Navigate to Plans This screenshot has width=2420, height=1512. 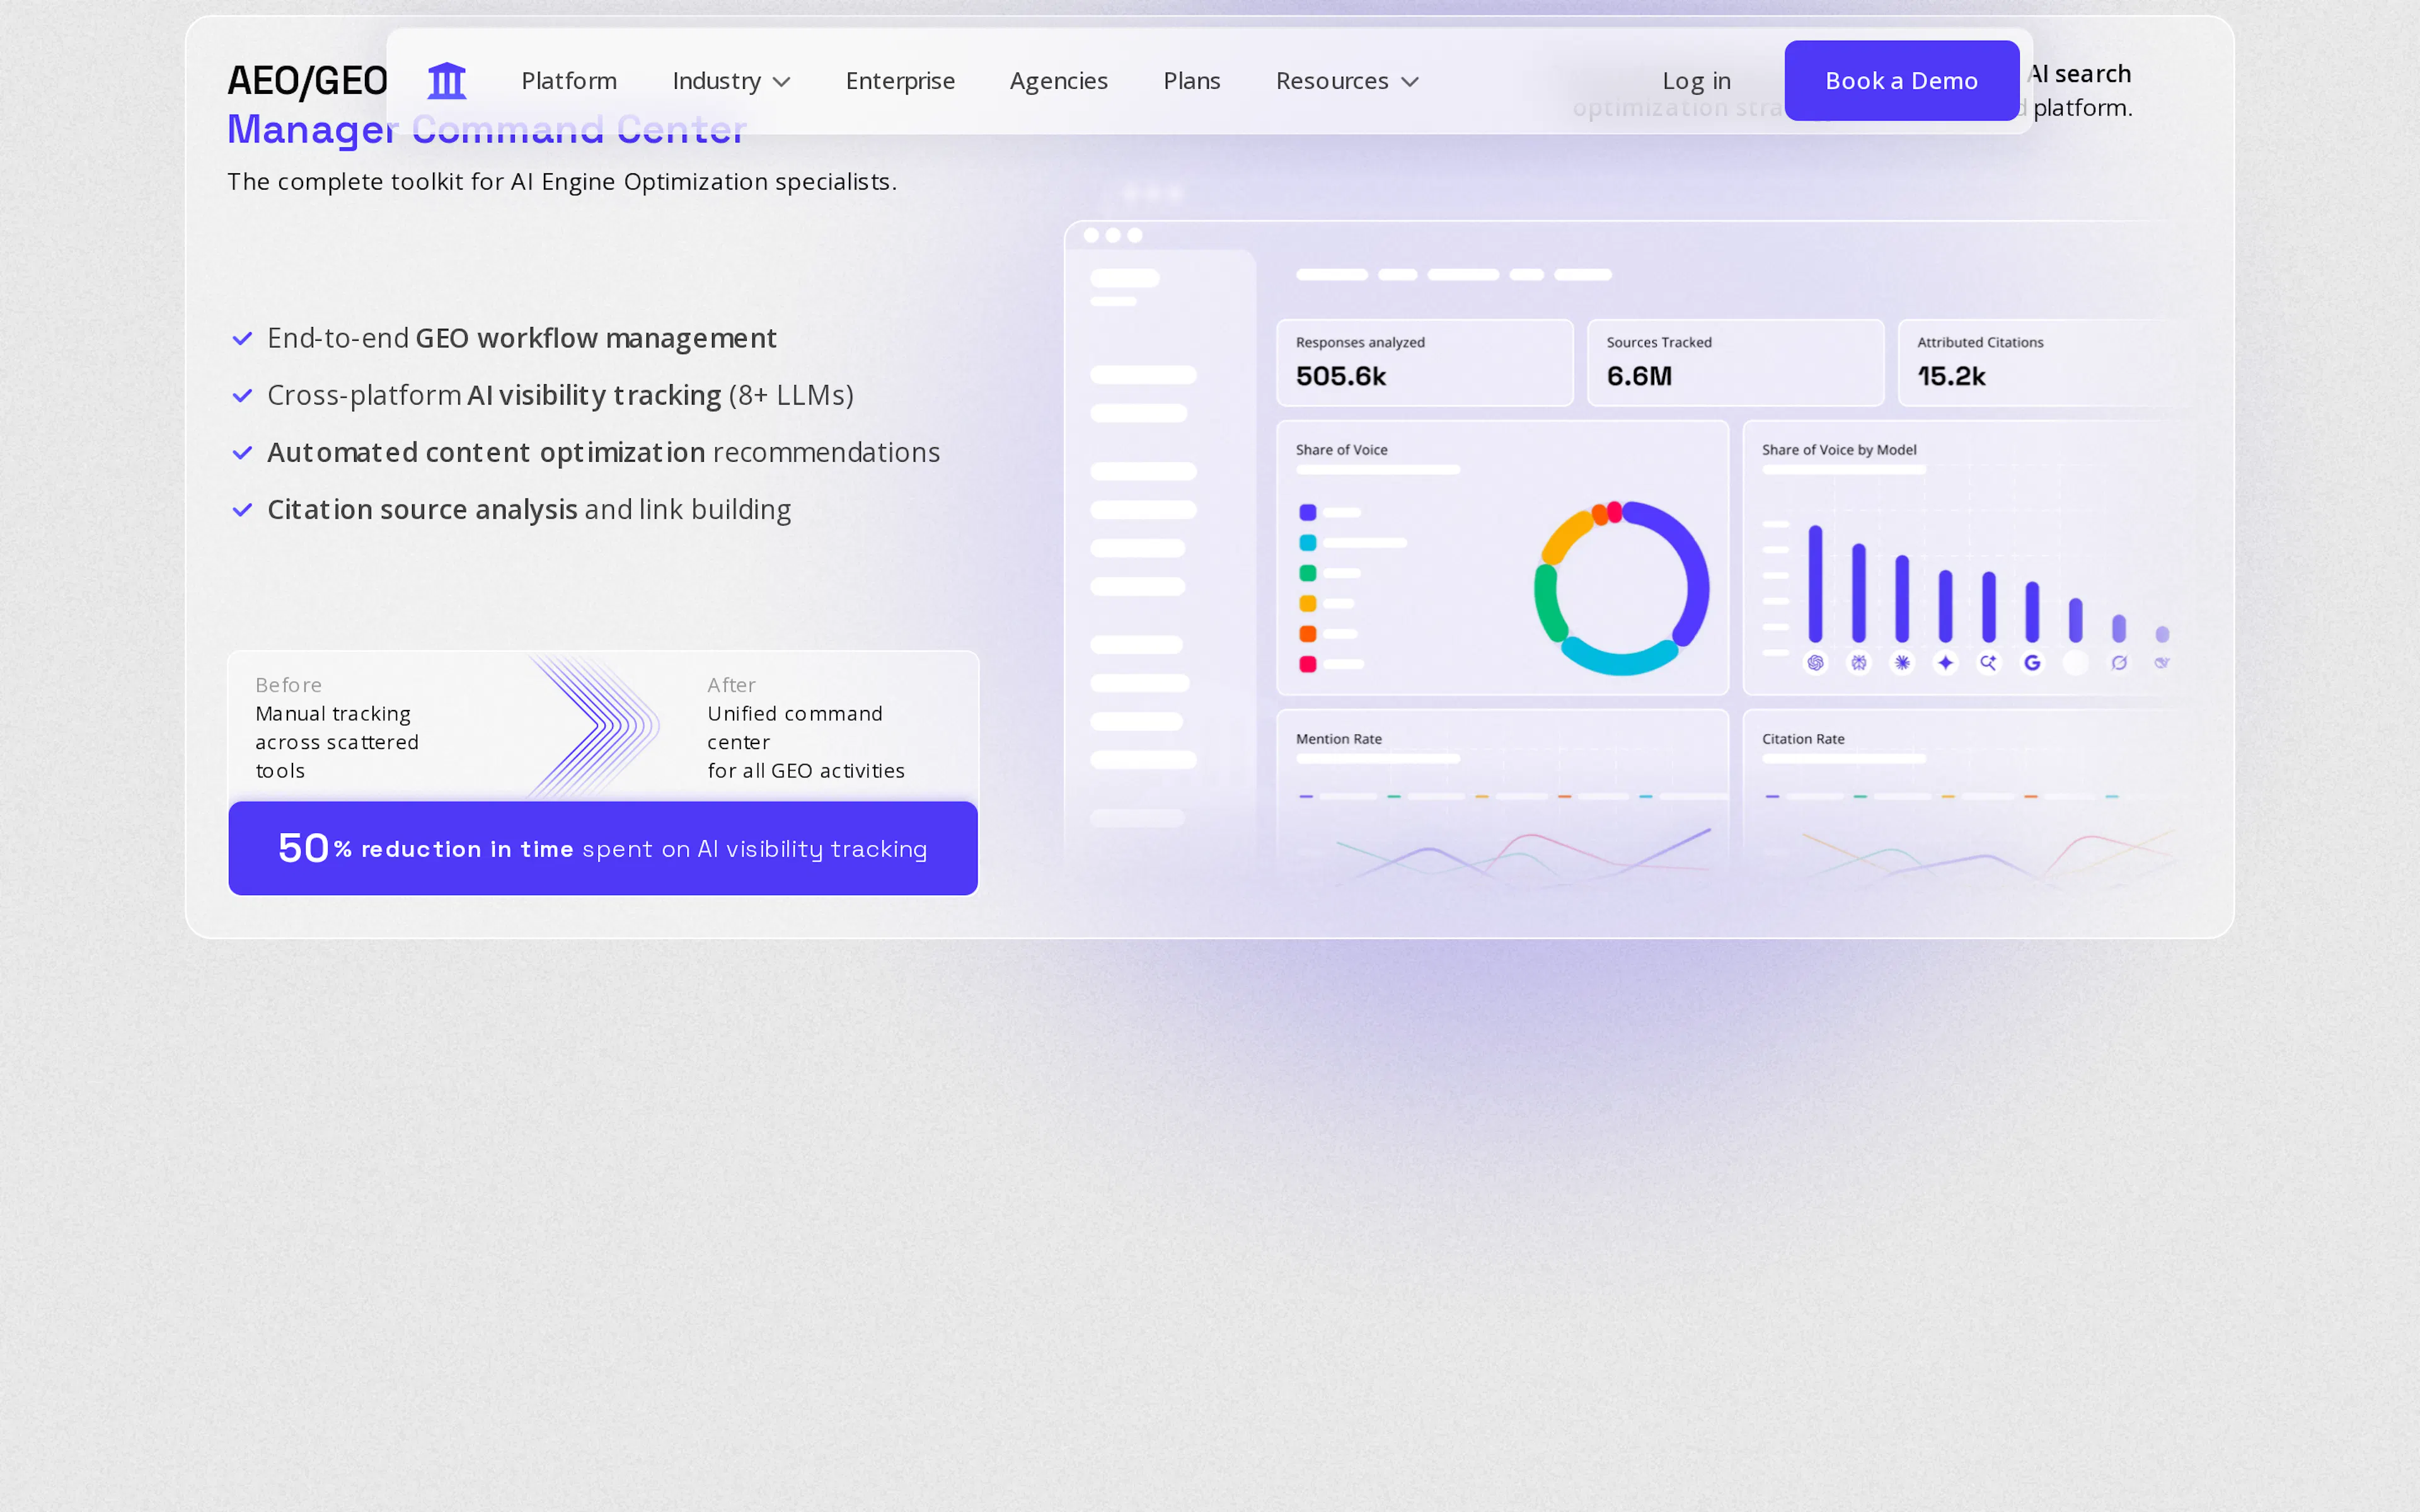[1192, 81]
